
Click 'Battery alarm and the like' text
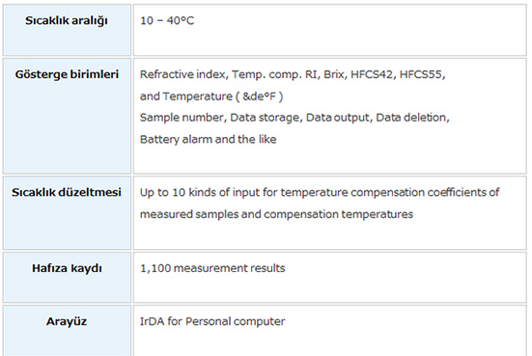pyautogui.click(x=208, y=139)
